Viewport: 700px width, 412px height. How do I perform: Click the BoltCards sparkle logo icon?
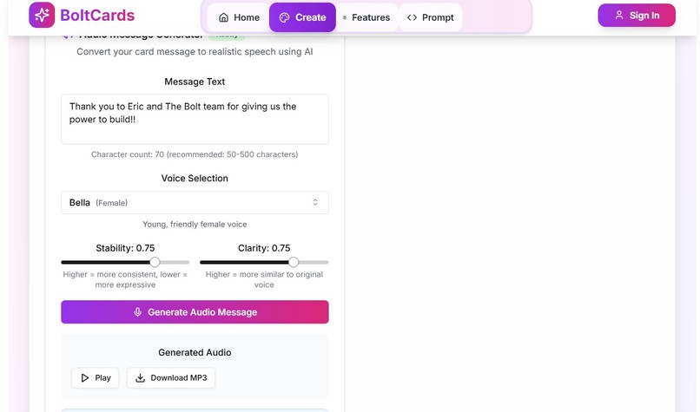(42, 15)
